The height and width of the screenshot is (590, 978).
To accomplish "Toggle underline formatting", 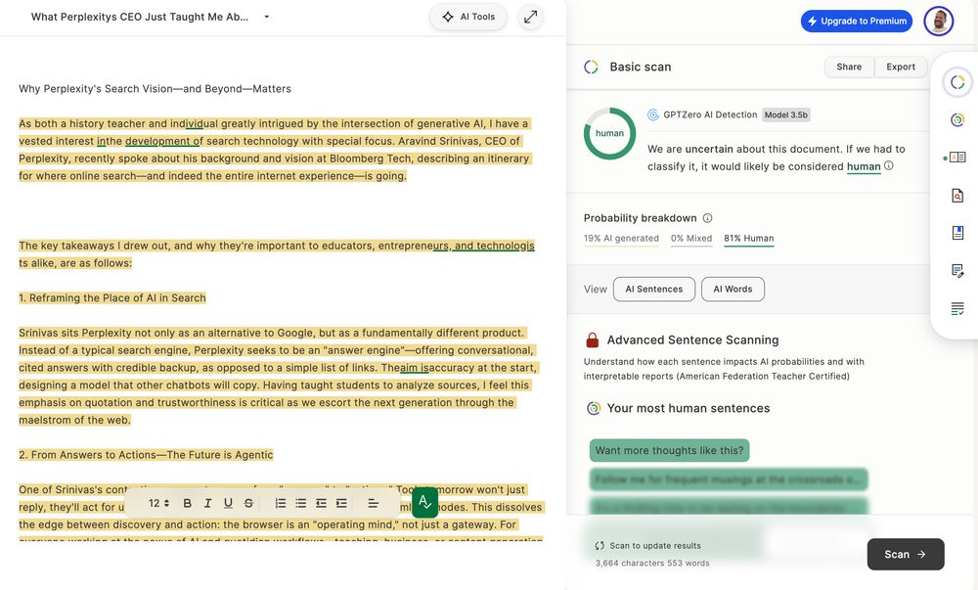I will point(228,503).
